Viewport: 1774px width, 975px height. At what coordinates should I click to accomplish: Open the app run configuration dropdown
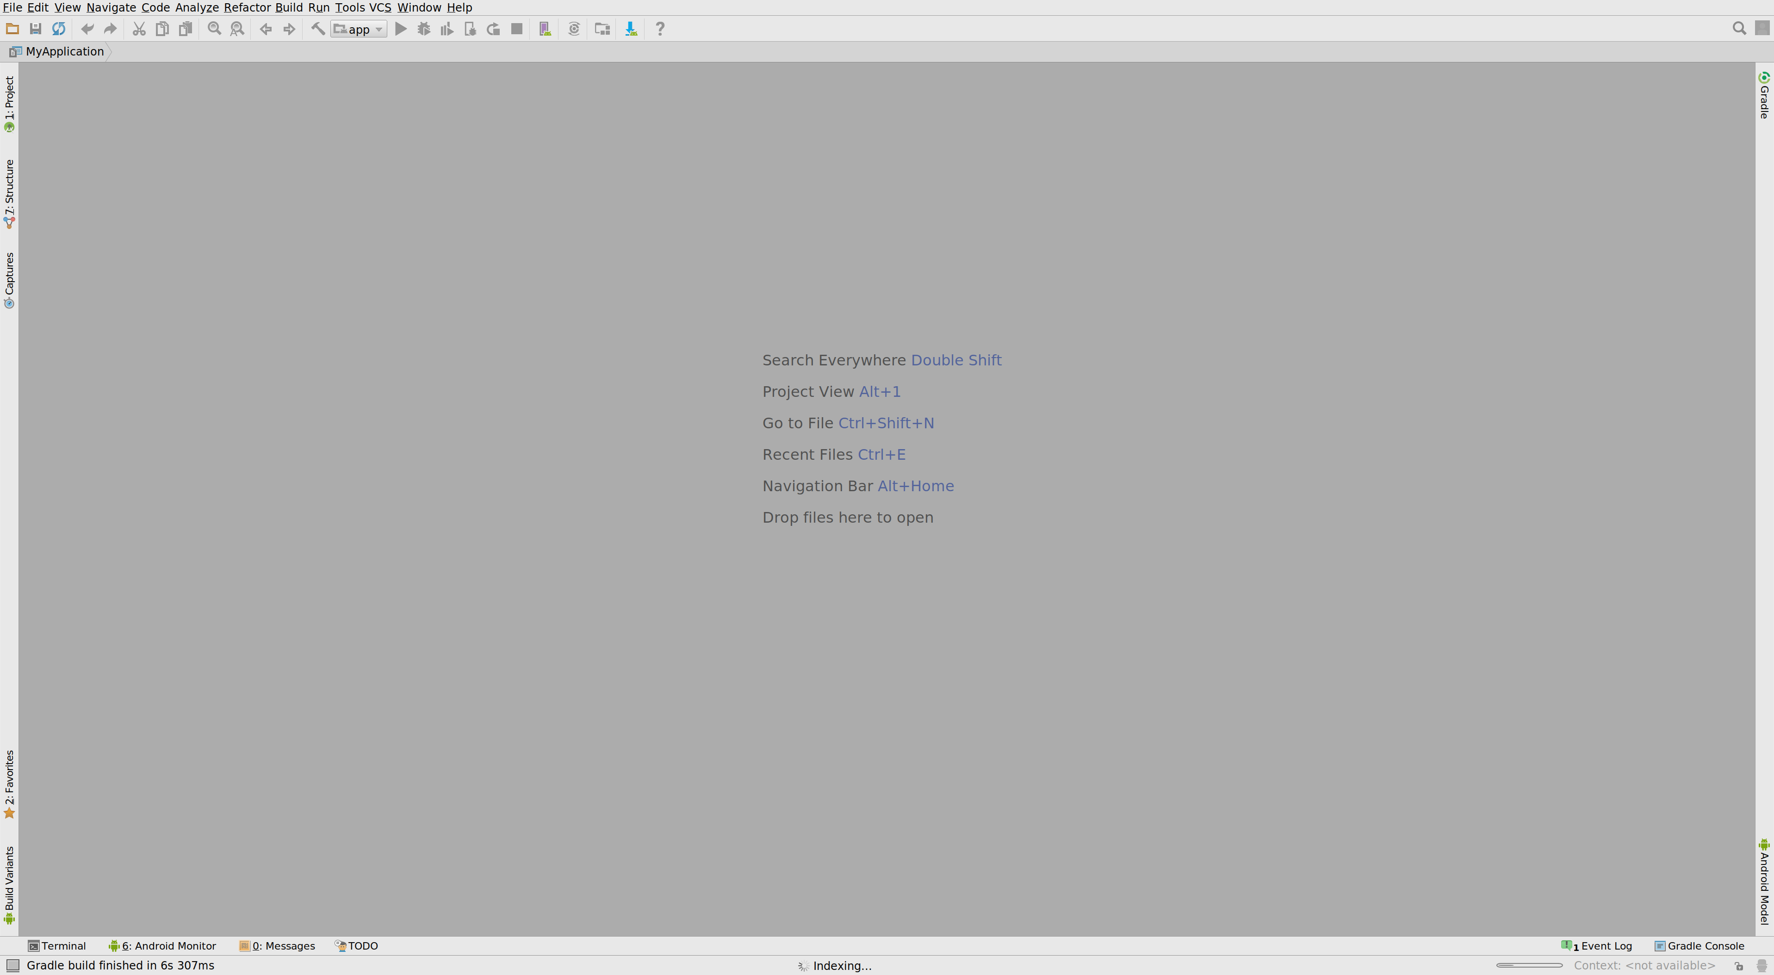coord(359,29)
